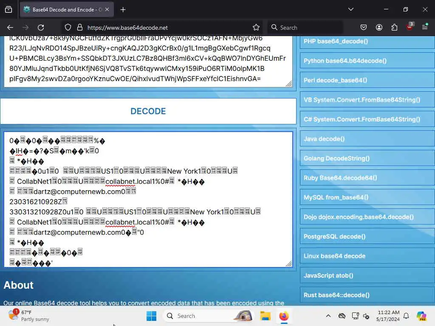The width and height of the screenshot is (435, 326).
Task: Open Perl decode_base64() link
Action: (x=367, y=80)
